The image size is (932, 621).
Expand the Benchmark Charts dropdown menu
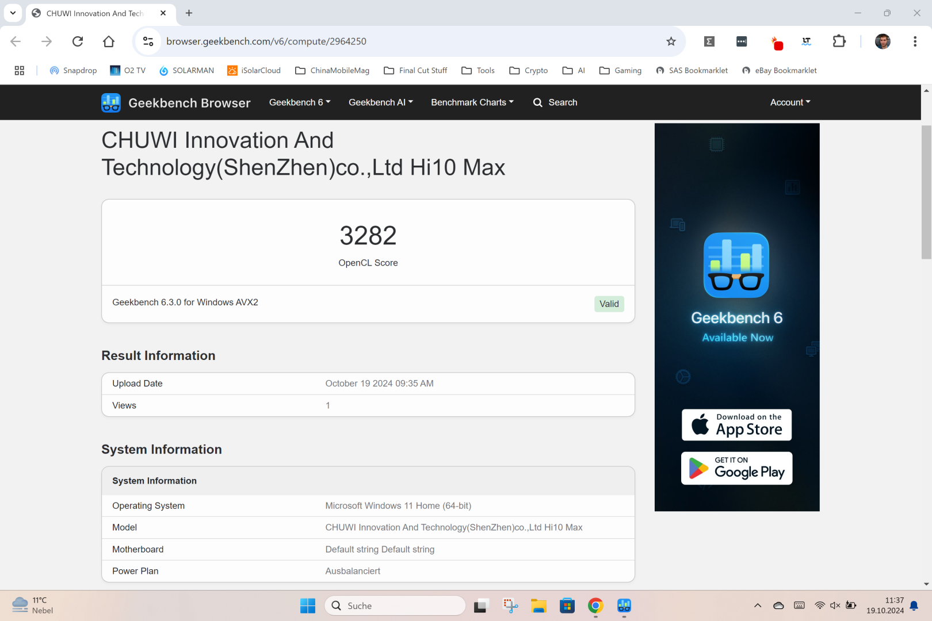(x=472, y=102)
